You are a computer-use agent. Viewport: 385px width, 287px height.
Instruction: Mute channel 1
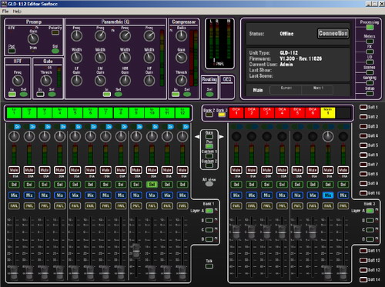(x=14, y=170)
